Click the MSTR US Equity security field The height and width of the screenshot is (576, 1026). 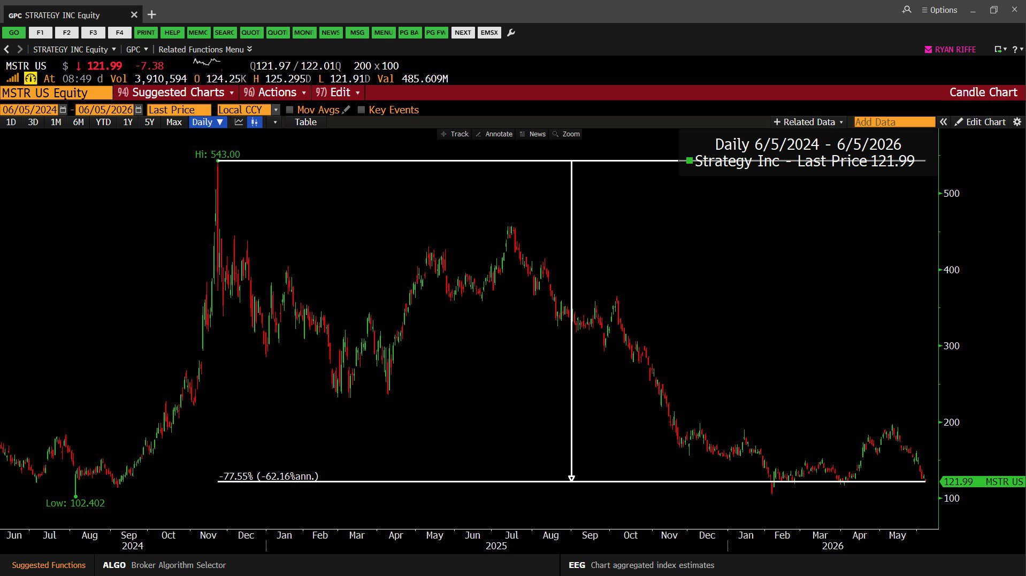point(56,93)
